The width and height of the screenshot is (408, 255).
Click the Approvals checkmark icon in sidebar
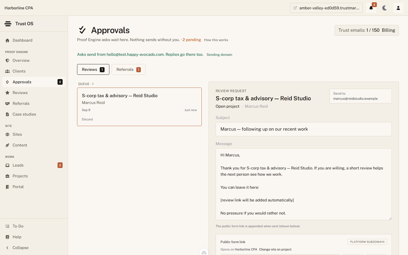pos(7,82)
